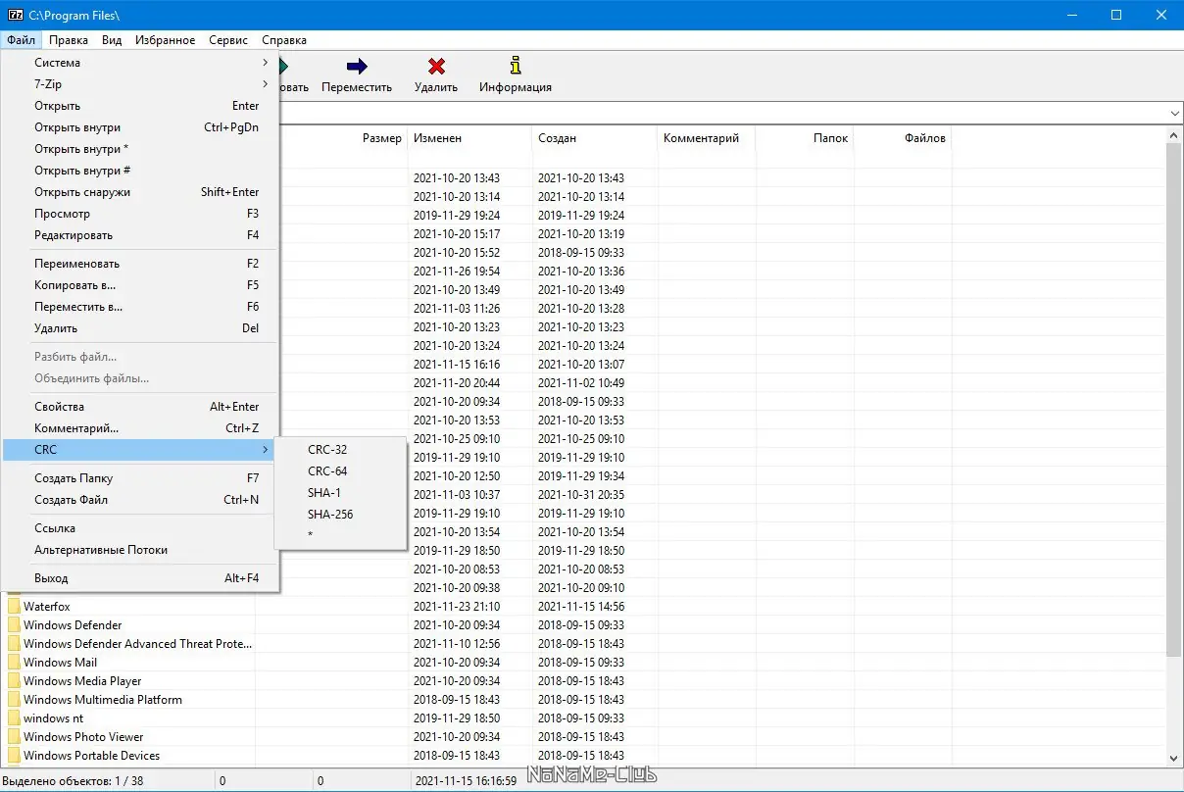Choose Альтернативные Потоки menu entry
The height and width of the screenshot is (792, 1184).
coord(141,550)
